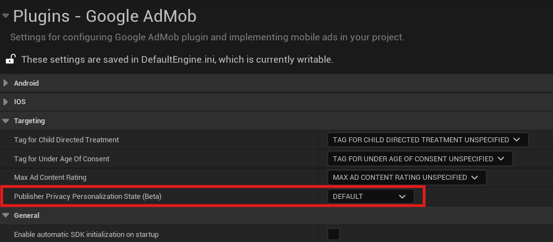Open the Publisher Privacy Personalization State dropdown

[x=370, y=197]
